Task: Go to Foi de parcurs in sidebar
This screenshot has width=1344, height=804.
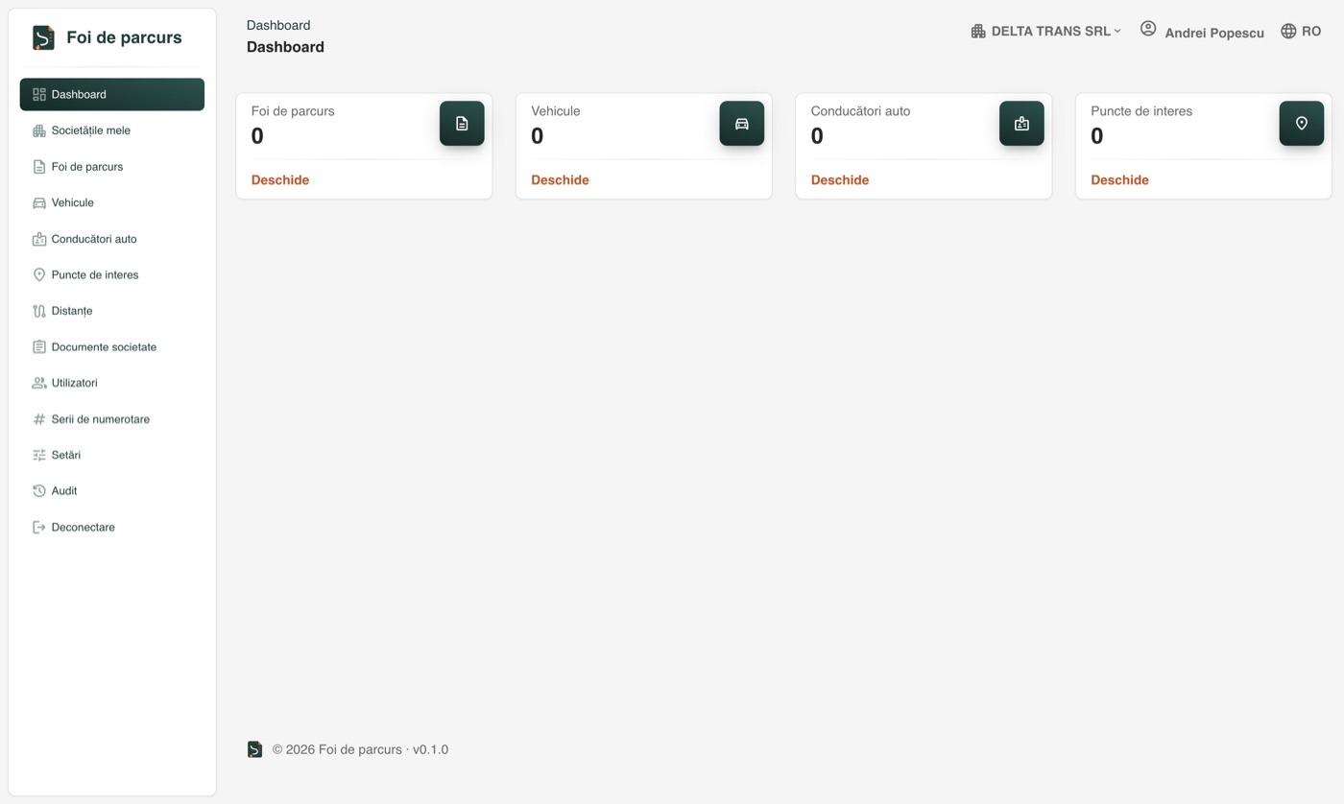Action: (112, 167)
